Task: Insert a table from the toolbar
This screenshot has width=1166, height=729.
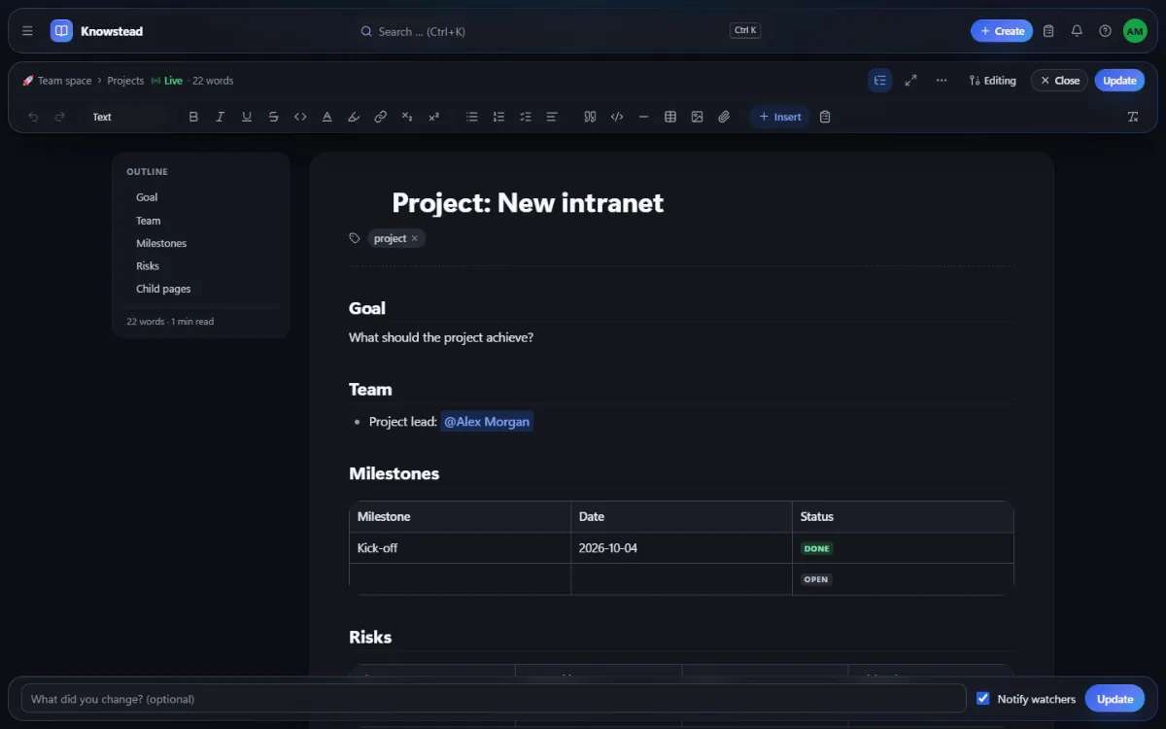Action: (670, 117)
